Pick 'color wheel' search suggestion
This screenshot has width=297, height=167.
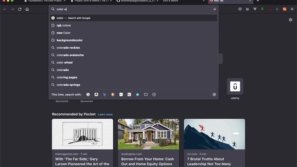(x=134, y=63)
